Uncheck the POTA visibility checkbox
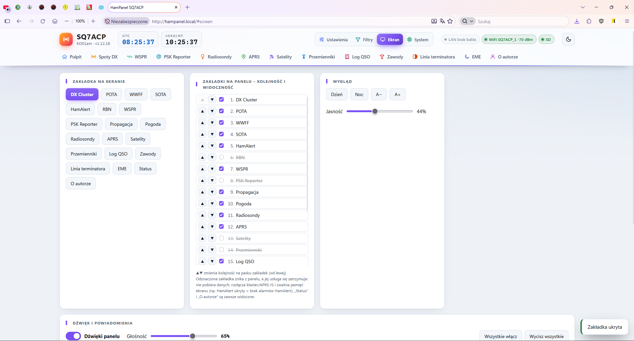The image size is (634, 341). 221,111
